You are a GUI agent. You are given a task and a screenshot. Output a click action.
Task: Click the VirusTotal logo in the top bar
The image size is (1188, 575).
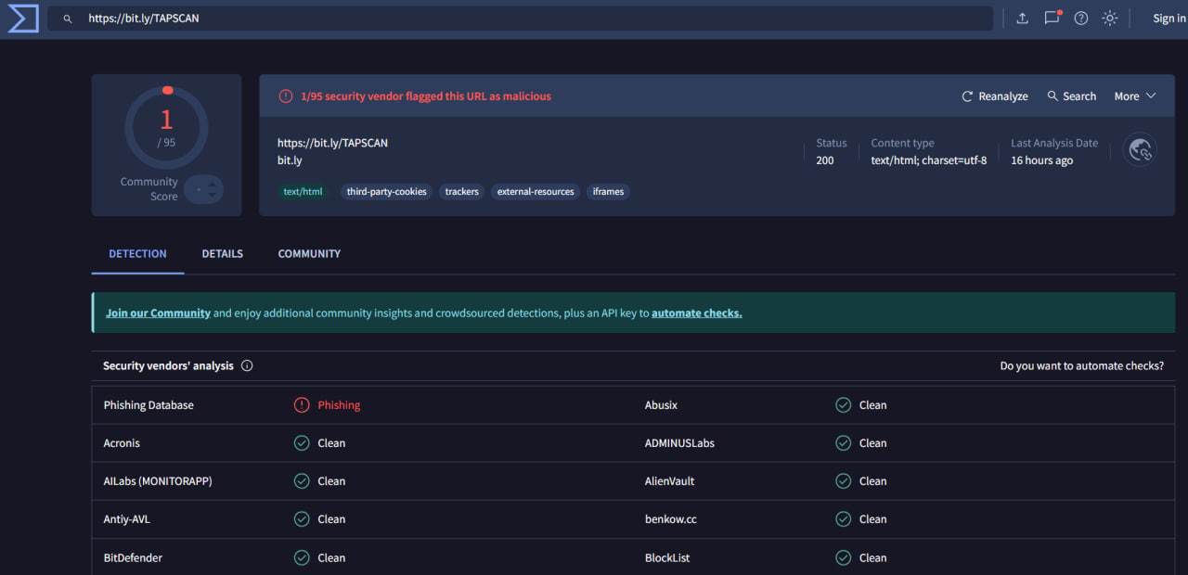(22, 18)
